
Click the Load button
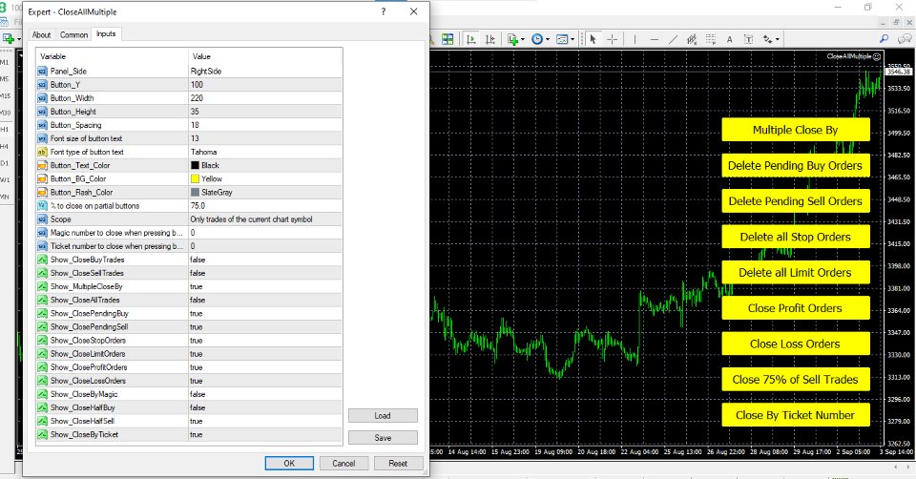point(383,415)
